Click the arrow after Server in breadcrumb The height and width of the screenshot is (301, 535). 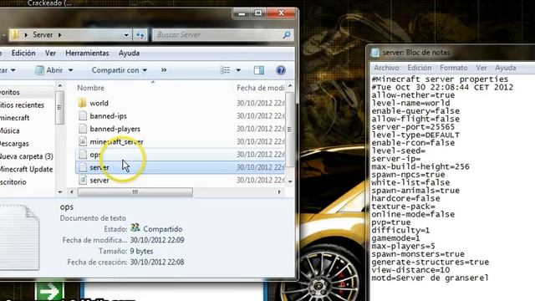coord(60,35)
